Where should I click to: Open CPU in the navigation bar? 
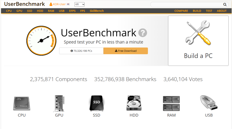pos(9,11)
